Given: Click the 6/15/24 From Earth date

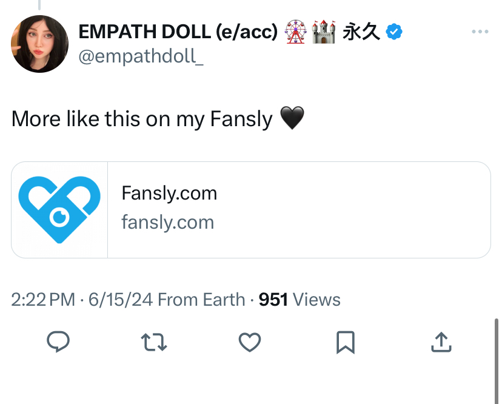Looking at the screenshot, I should point(167,300).
